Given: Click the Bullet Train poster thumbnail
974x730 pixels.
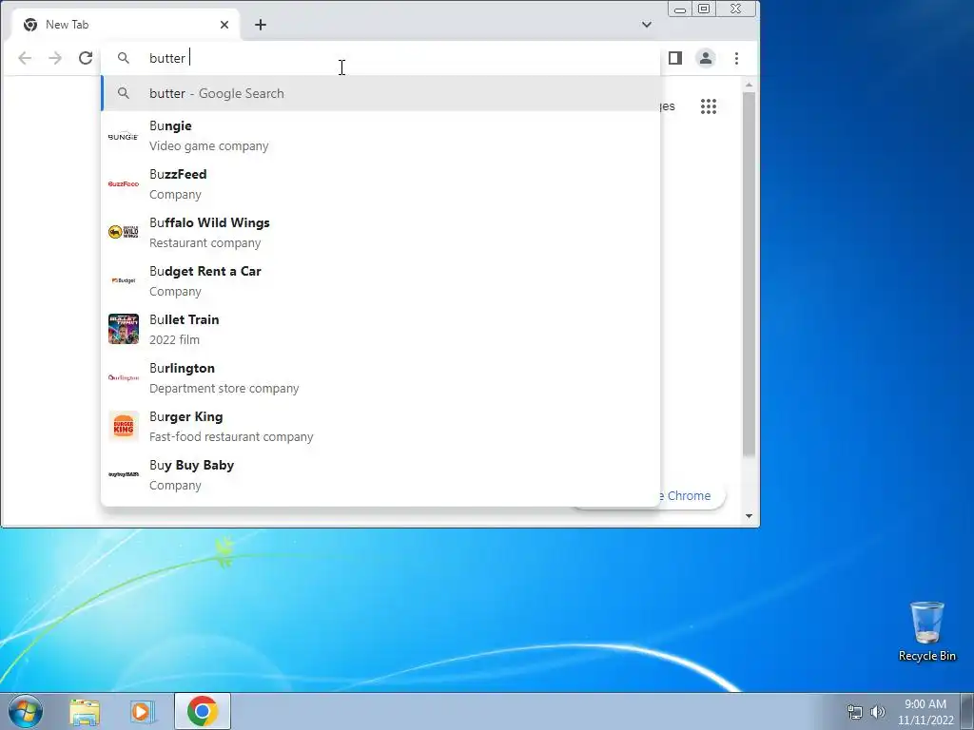Looking at the screenshot, I should (x=123, y=329).
